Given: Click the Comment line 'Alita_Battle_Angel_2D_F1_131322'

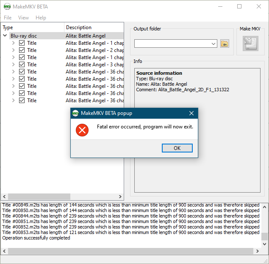Looking at the screenshot, I should point(183,90).
